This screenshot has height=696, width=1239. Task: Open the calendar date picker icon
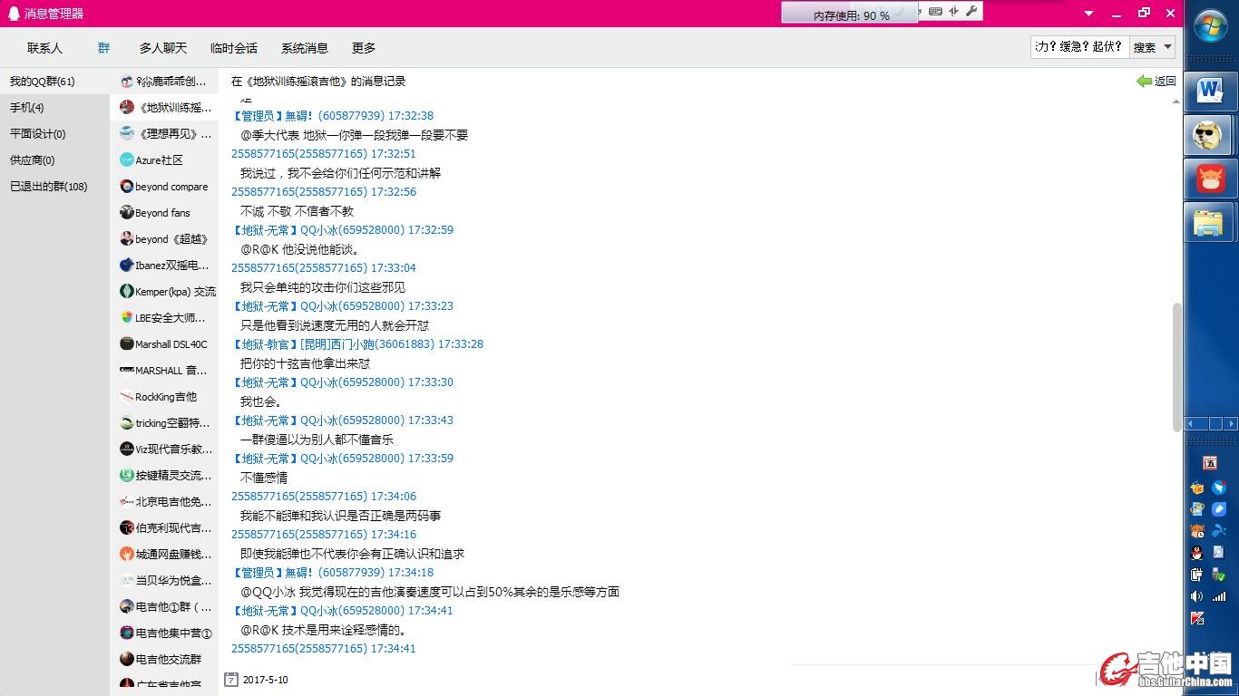231,680
